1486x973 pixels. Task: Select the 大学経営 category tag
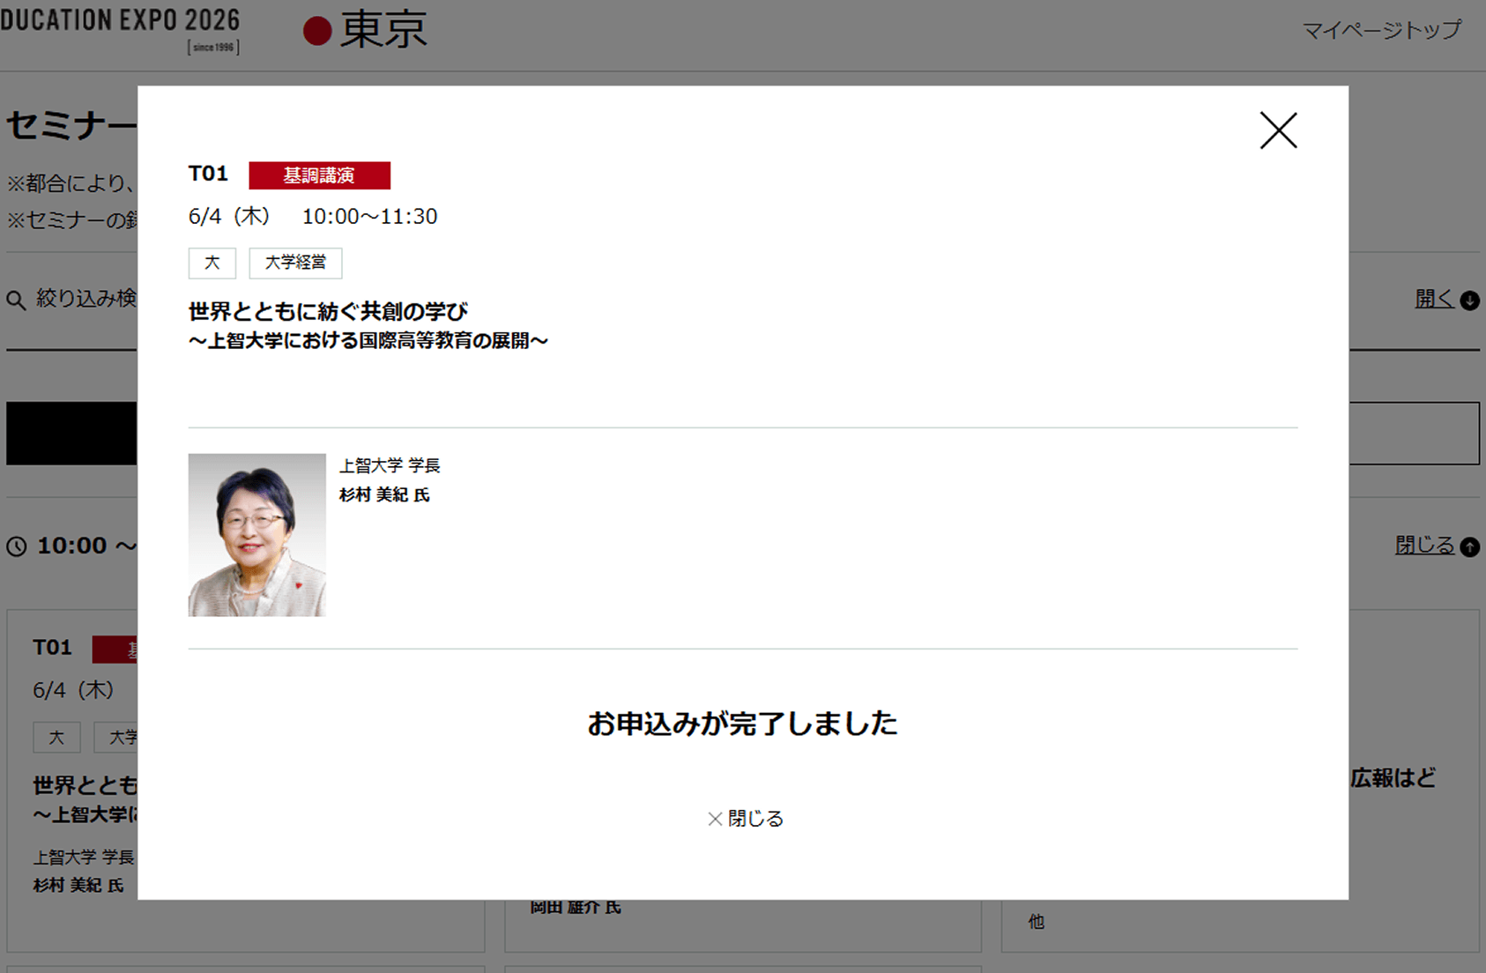[x=295, y=263]
